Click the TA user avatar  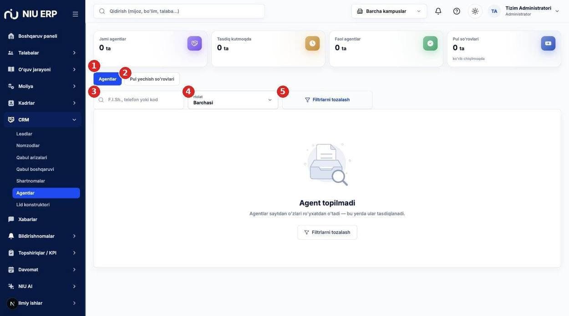(x=494, y=11)
